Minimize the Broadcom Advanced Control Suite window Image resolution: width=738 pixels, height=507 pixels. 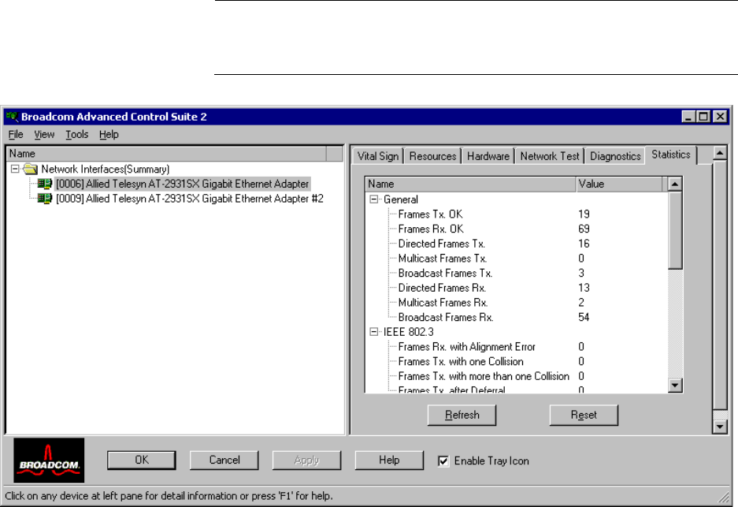[x=688, y=117]
